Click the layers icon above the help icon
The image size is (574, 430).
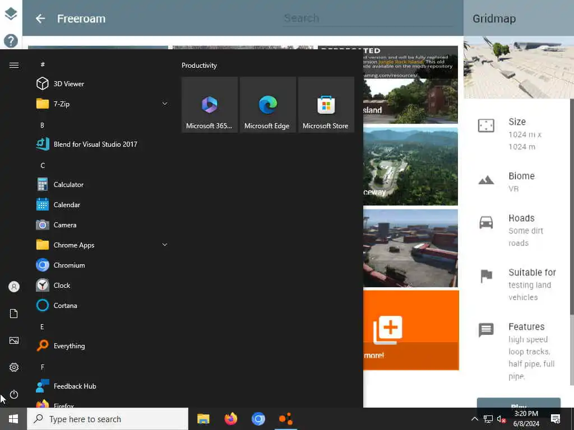click(11, 14)
